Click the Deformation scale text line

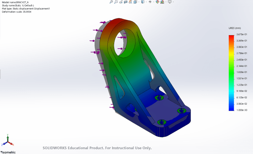[x=17, y=12]
